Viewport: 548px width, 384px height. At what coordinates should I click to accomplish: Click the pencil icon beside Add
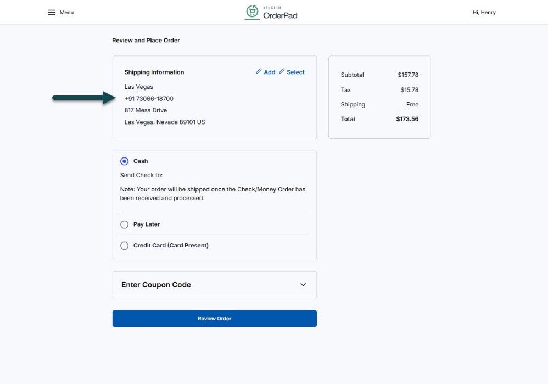click(259, 71)
